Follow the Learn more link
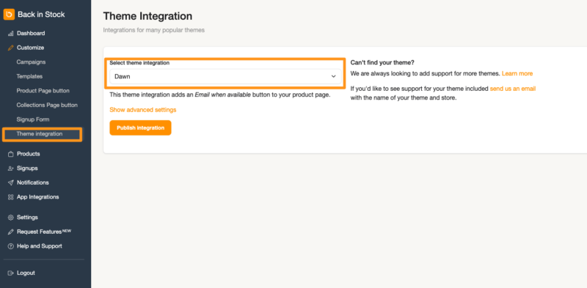This screenshot has width=587, height=288. point(517,73)
